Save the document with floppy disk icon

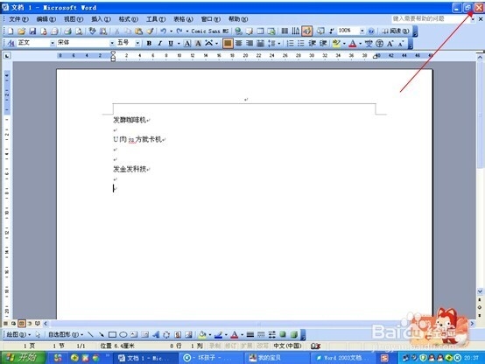[x=32, y=31]
